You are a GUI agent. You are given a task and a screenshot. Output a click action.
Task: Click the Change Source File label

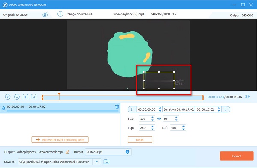[79, 14]
